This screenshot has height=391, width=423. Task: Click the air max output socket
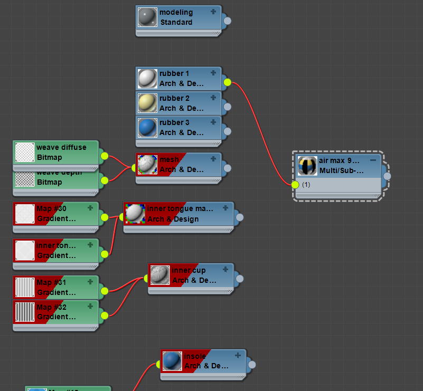coord(387,176)
